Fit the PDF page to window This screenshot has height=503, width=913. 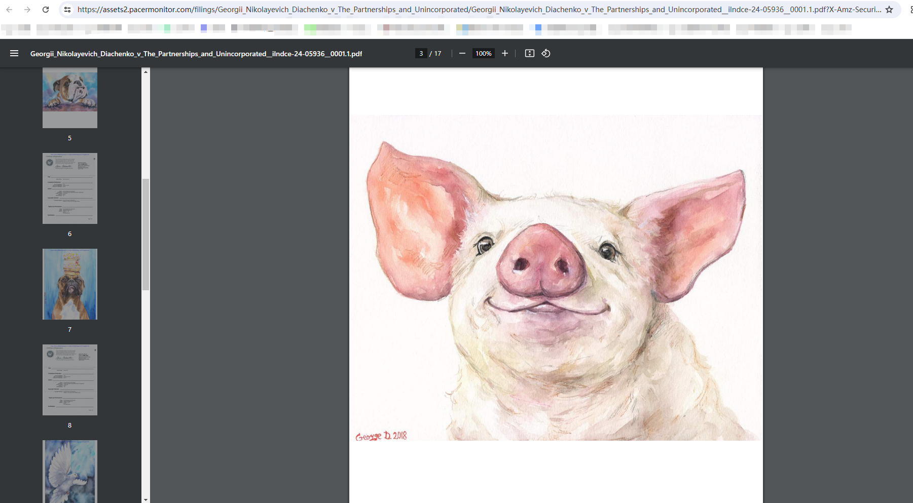point(530,53)
